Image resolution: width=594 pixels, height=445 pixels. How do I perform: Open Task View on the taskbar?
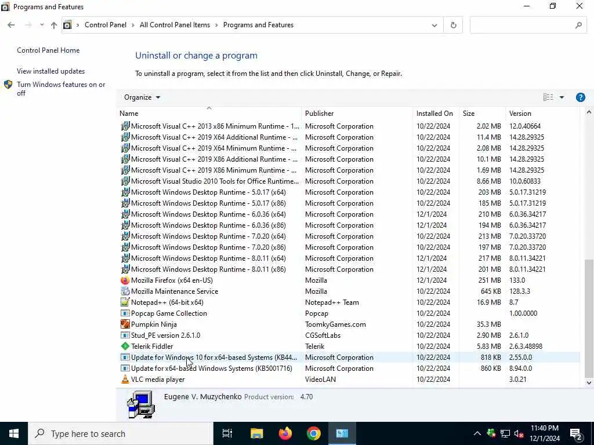[x=227, y=433]
